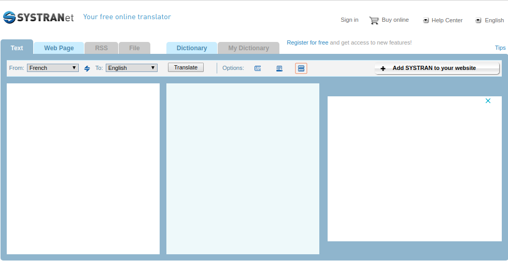Viewport: 508px width, 261px height.
Task: Expand the English interface language menu
Action: 489,20
